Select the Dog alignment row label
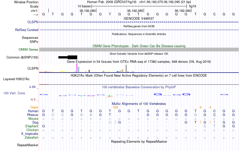Viewport: 239px width, 151px height. (35, 123)
